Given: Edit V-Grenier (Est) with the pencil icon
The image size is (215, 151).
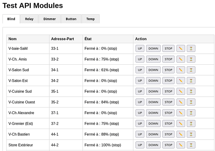Looking at the screenshot, I should coord(181,124).
